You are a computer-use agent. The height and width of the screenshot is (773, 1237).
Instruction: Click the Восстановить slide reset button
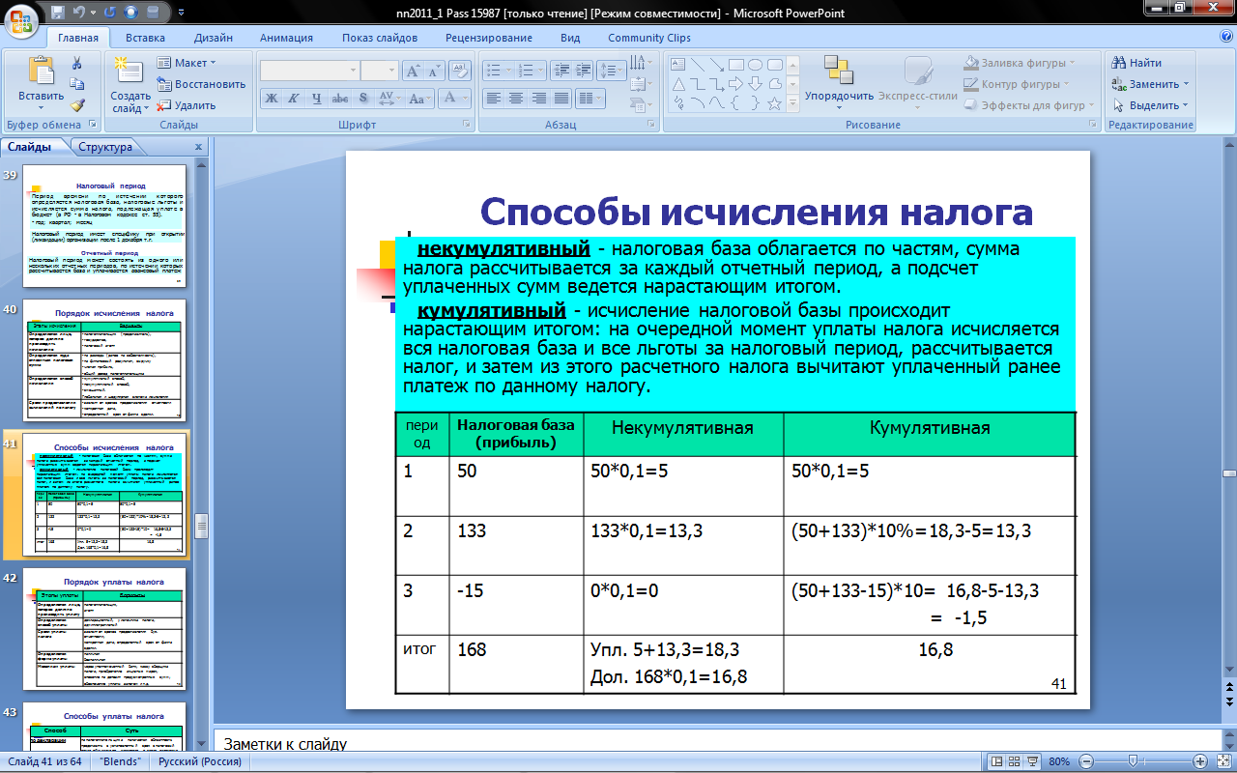point(201,84)
